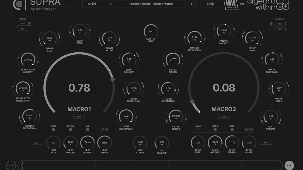Click the Panner Frequency knob
Image resolution: width=303 pixels, height=170 pixels.
pos(195,39)
